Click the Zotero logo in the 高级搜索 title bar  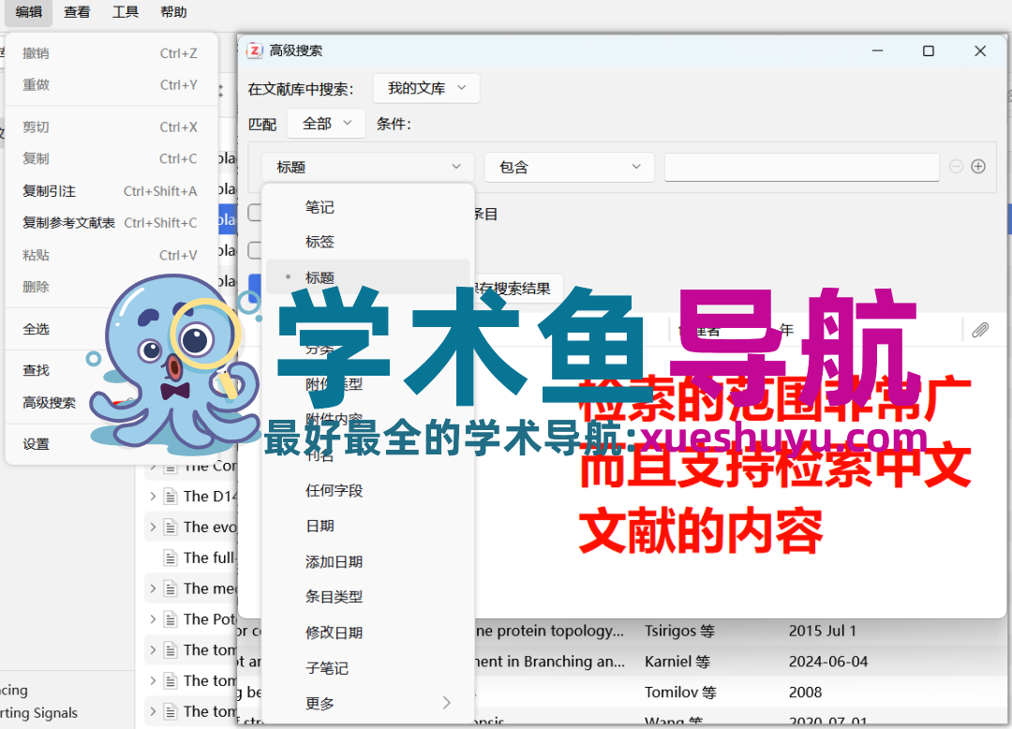click(x=256, y=51)
